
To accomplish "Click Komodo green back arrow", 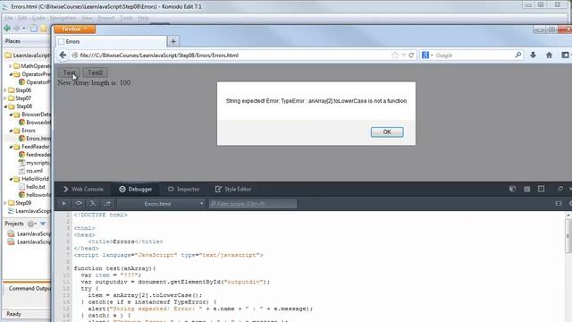I will [x=7, y=28].
